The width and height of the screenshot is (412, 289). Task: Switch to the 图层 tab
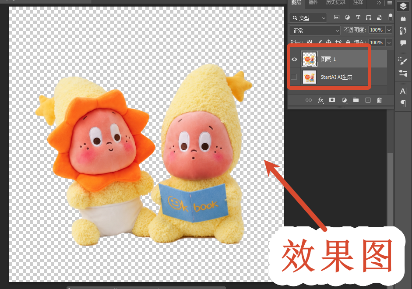pyautogui.click(x=296, y=3)
